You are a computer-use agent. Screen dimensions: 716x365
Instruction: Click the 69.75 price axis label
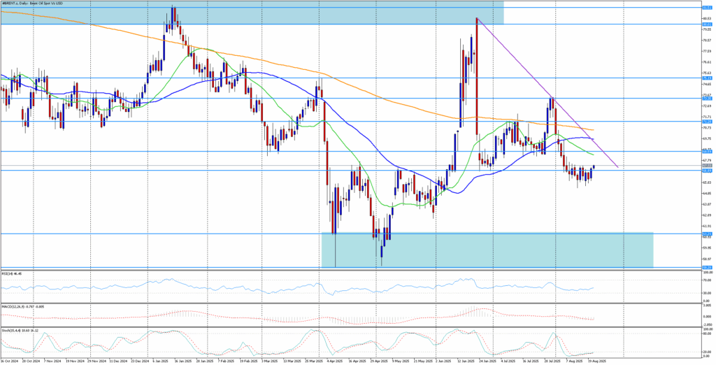pyautogui.click(x=707, y=138)
